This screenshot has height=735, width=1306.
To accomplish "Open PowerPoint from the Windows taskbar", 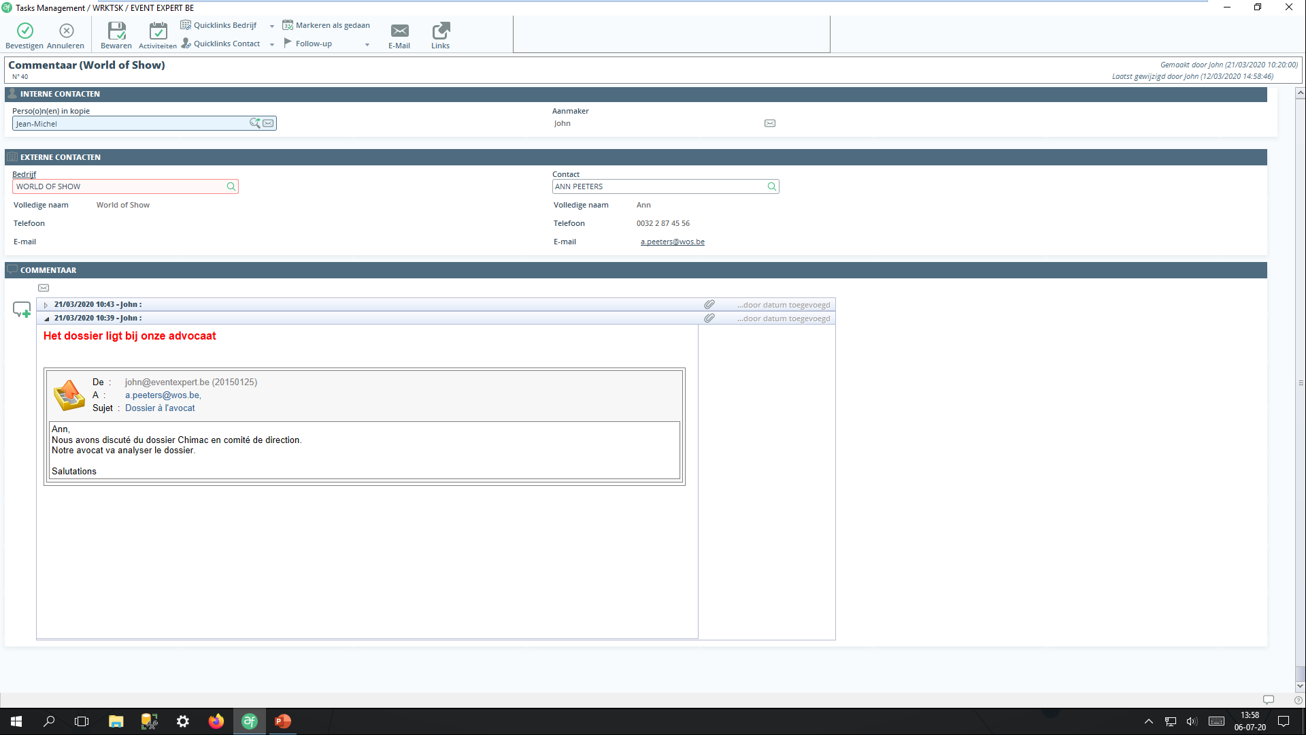I will click(x=282, y=721).
